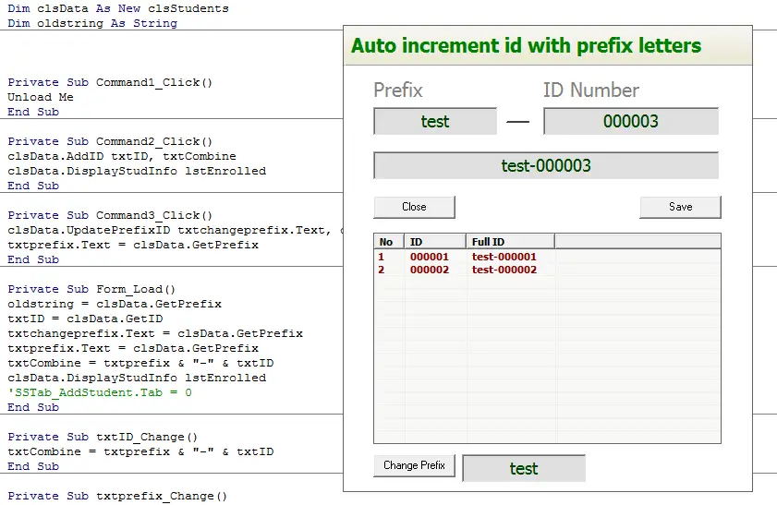The image size is (777, 505).
Task: Click code line txtID = clsData.GetID
Action: coord(85,319)
